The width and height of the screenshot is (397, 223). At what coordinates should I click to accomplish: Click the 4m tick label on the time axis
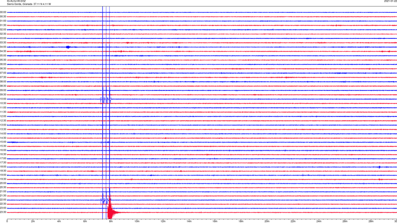pyautogui.click(x=59, y=221)
